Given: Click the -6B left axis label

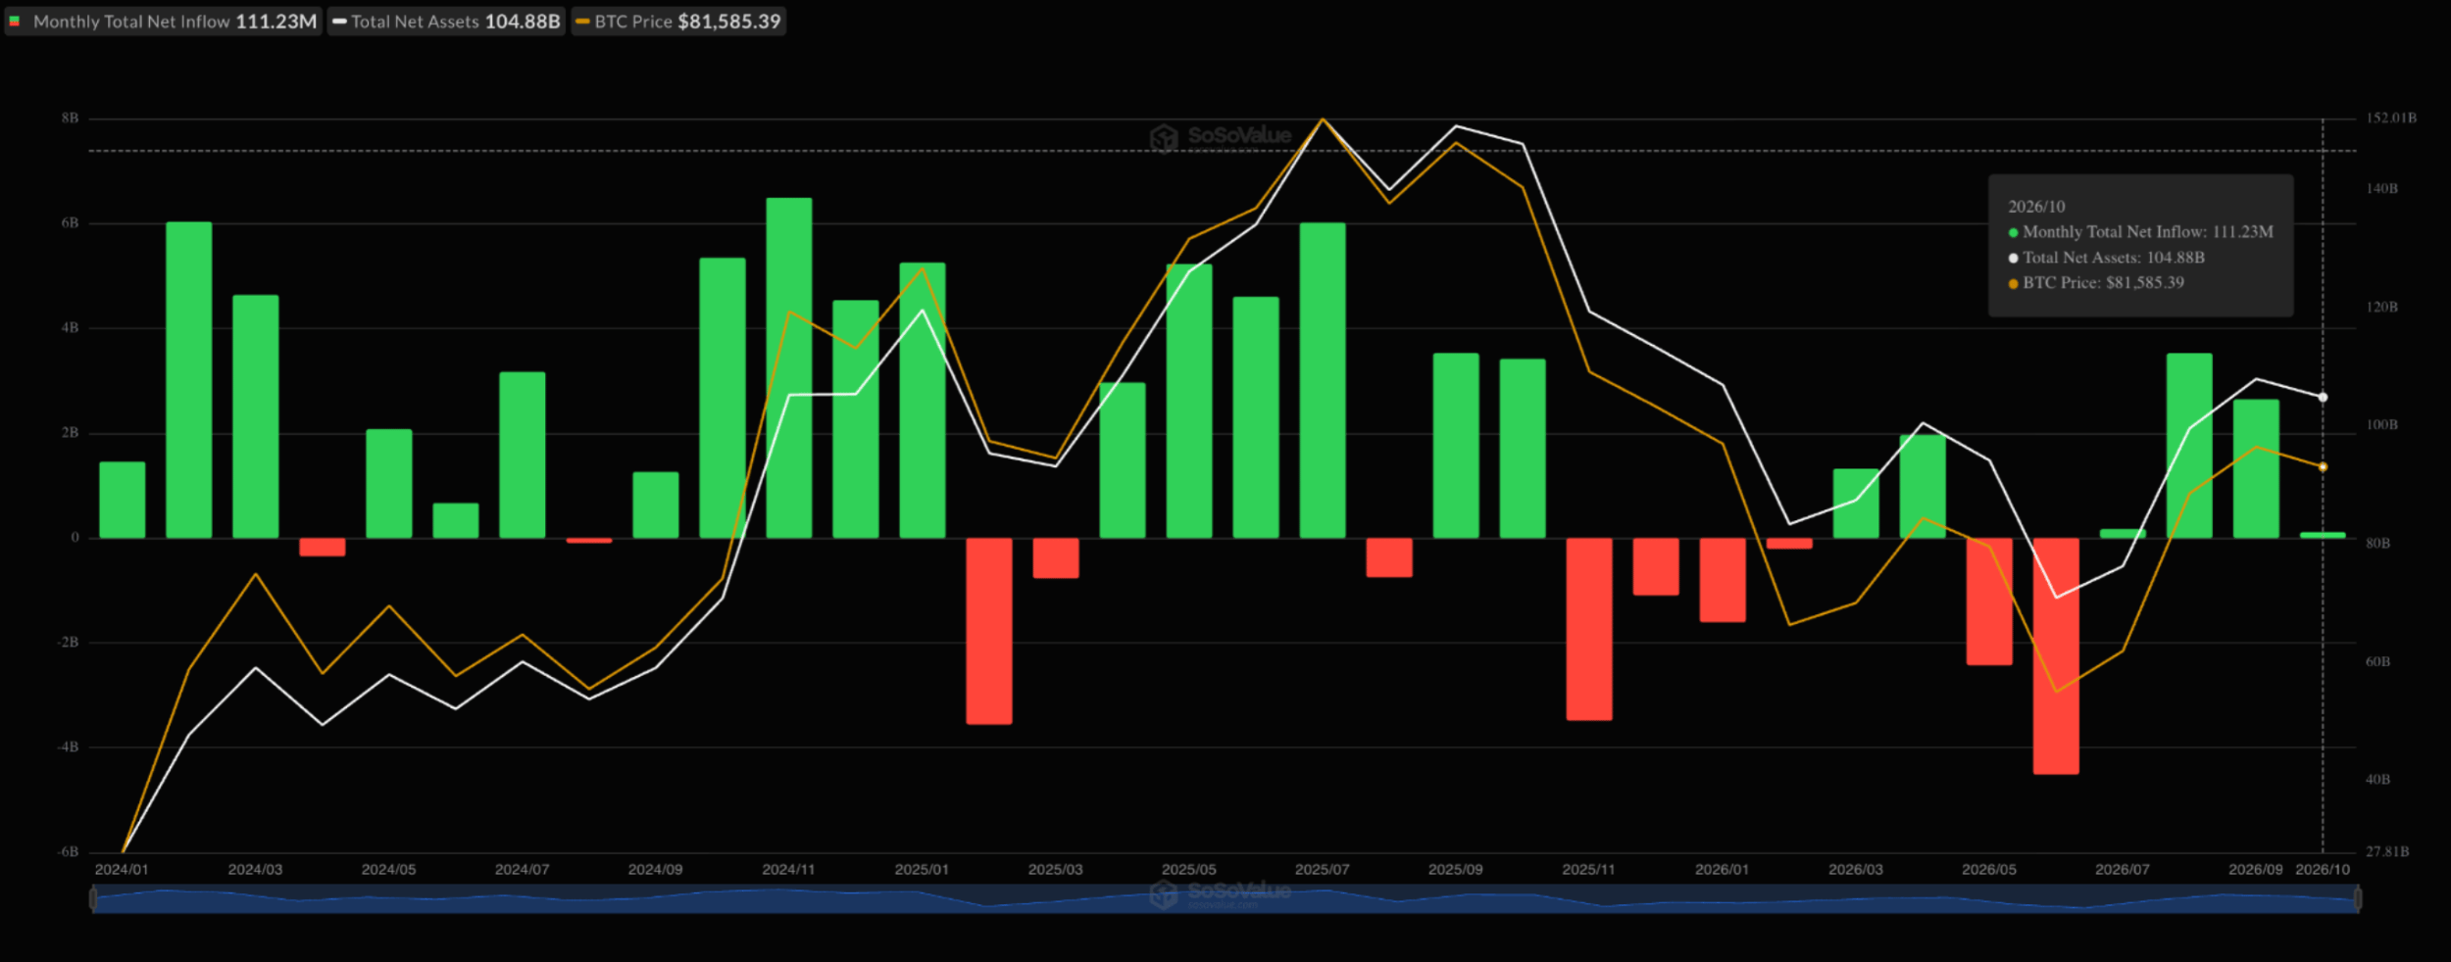Looking at the screenshot, I should coord(68,852).
